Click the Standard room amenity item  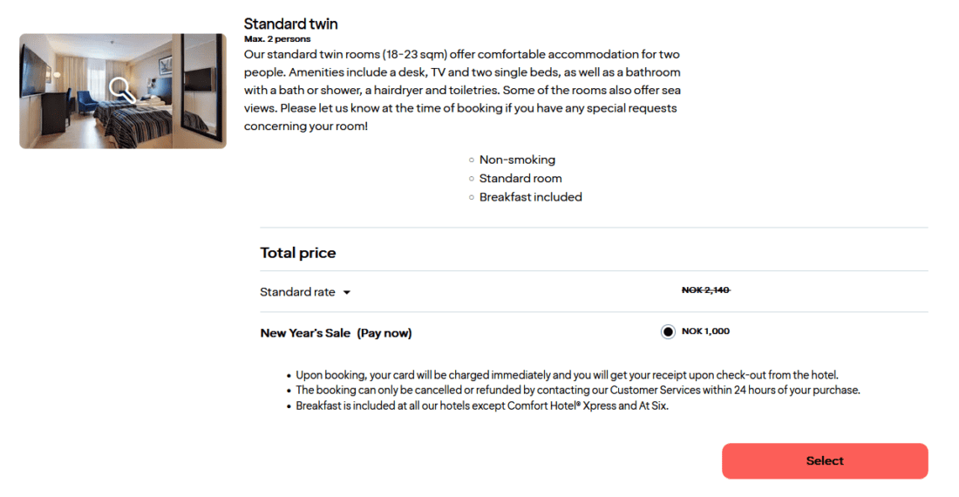520,178
